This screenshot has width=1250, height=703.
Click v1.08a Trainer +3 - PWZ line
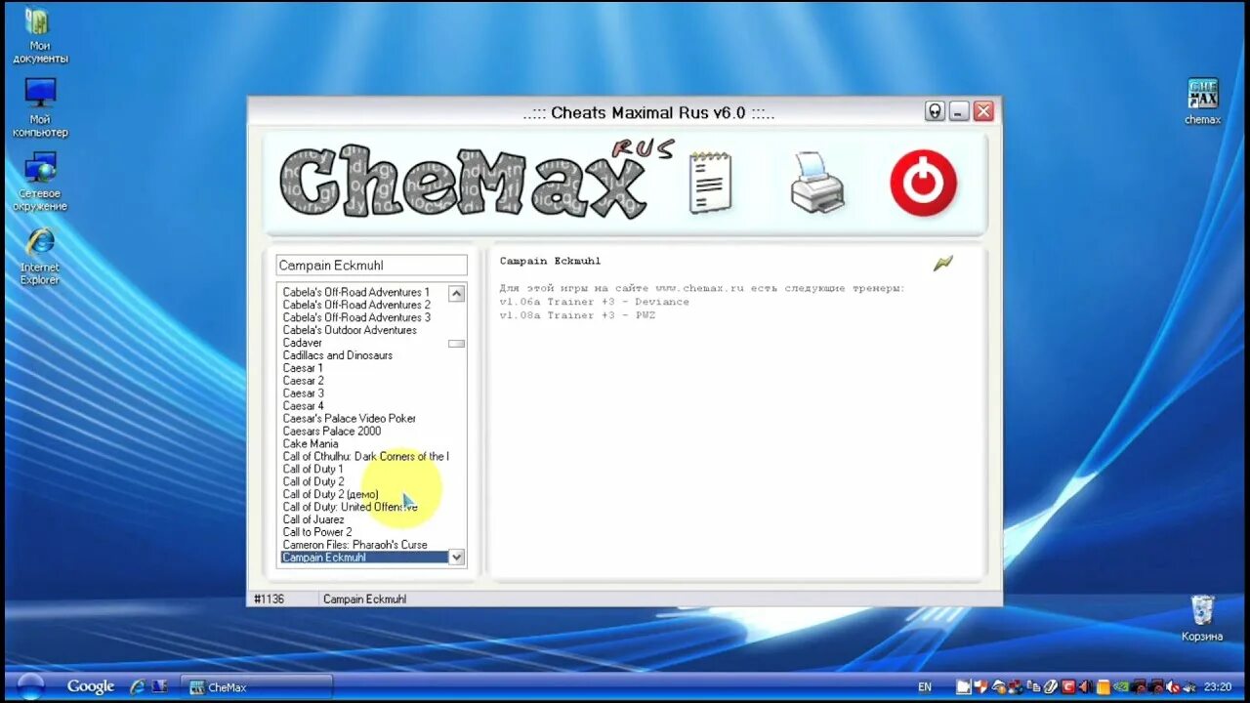pos(577,315)
